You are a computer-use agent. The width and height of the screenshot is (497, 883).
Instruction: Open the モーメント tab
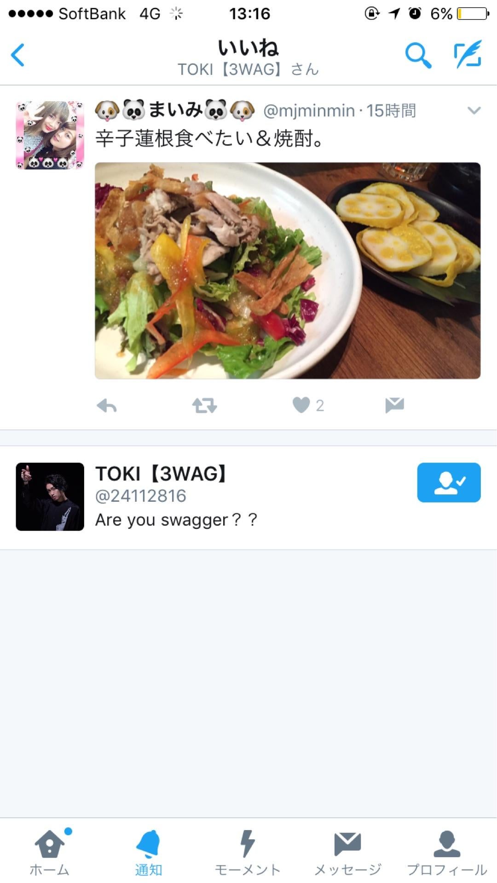(x=248, y=851)
